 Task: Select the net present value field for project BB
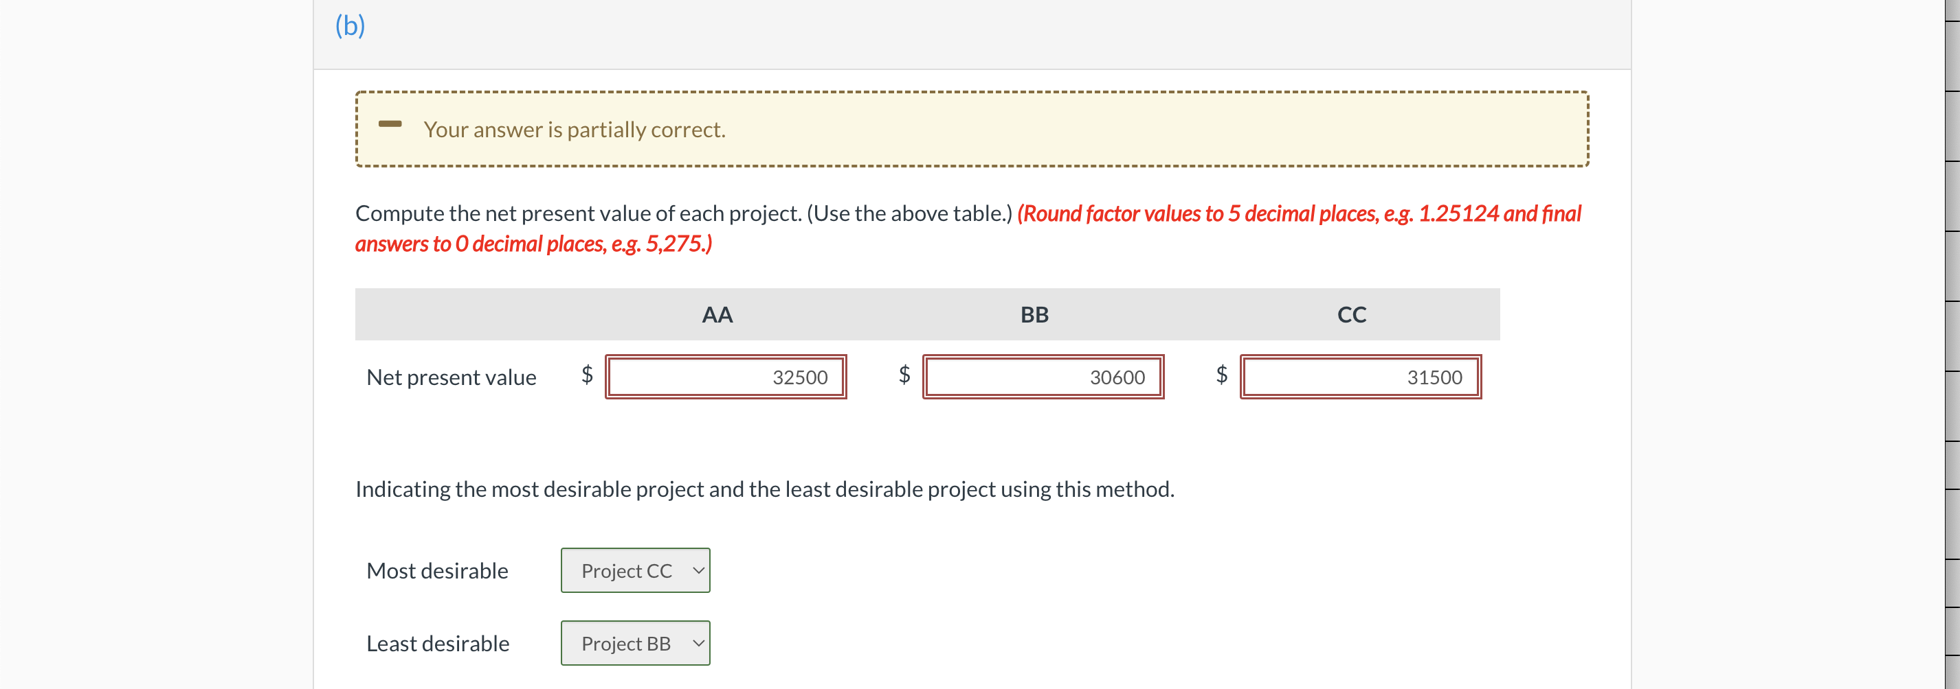(x=1043, y=377)
